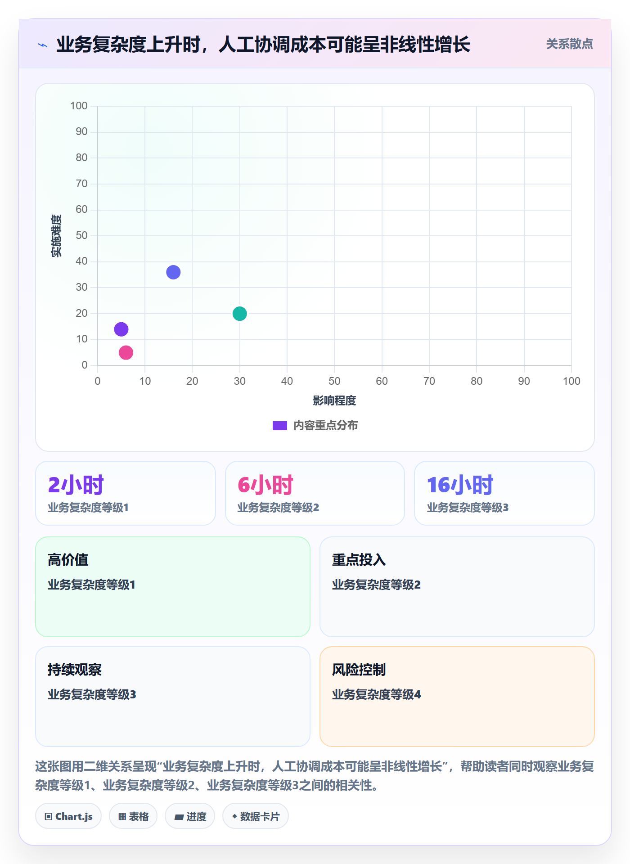This screenshot has width=630, height=864.
Task: Toggle the 内容重点分布 legend color swatch
Action: click(x=279, y=426)
